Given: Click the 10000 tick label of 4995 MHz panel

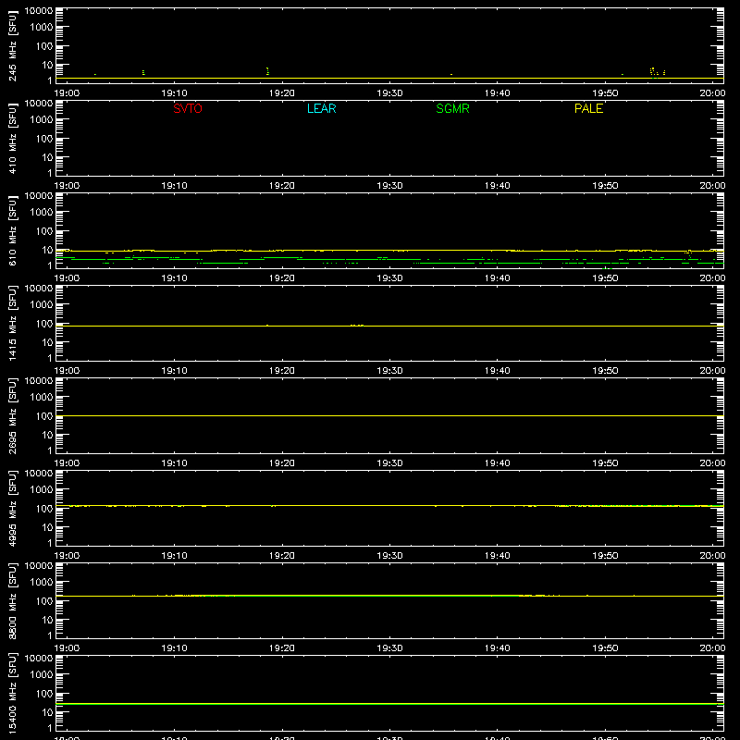Looking at the screenshot, I should click(39, 474).
